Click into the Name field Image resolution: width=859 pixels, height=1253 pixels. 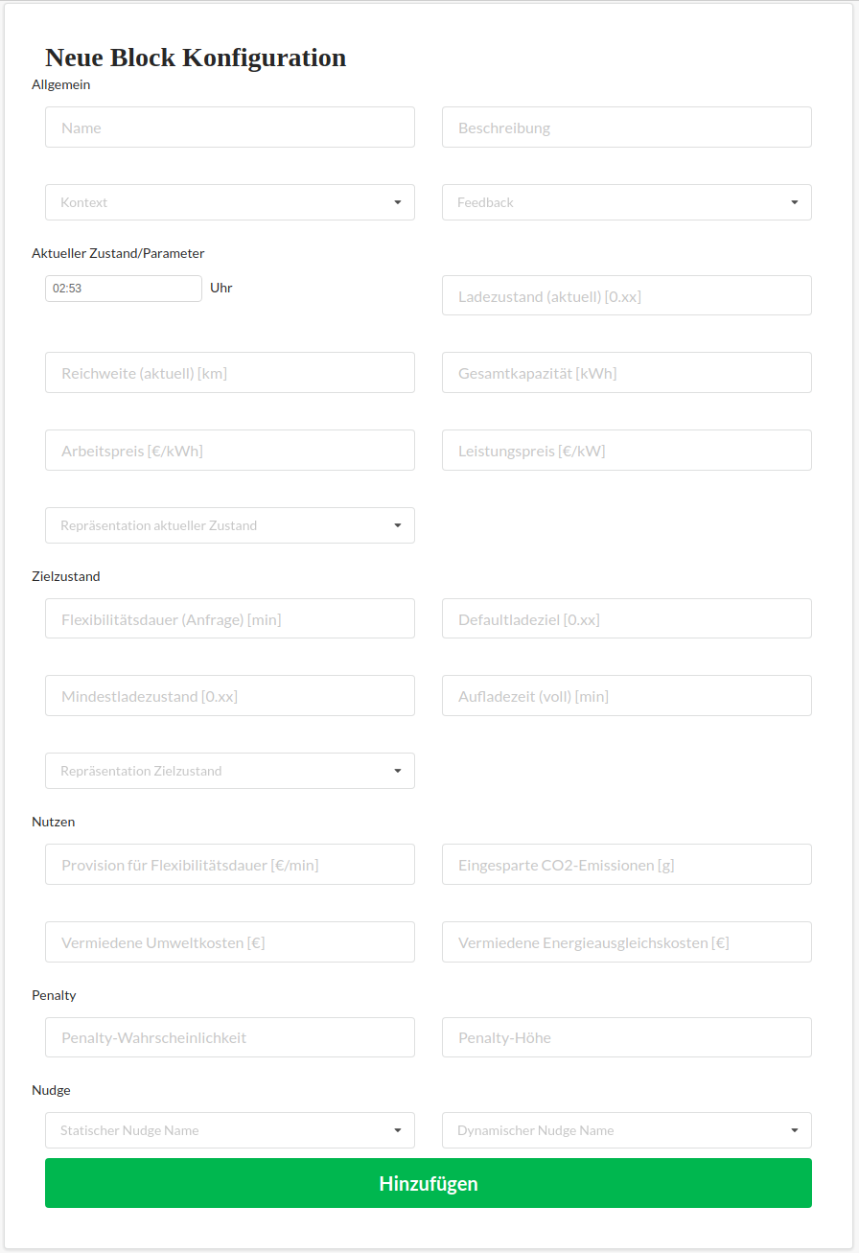[230, 127]
